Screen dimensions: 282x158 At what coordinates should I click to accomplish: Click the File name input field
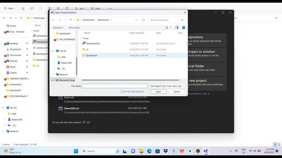[115, 86]
